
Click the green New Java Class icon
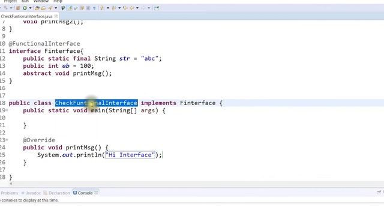pyautogui.click(x=25, y=8)
